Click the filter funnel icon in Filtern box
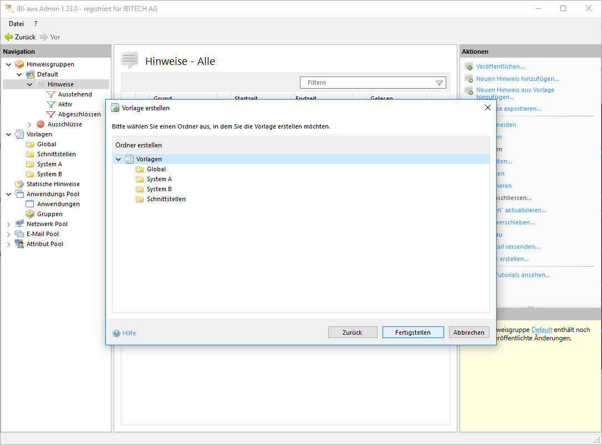This screenshot has width=602, height=445. [x=439, y=83]
